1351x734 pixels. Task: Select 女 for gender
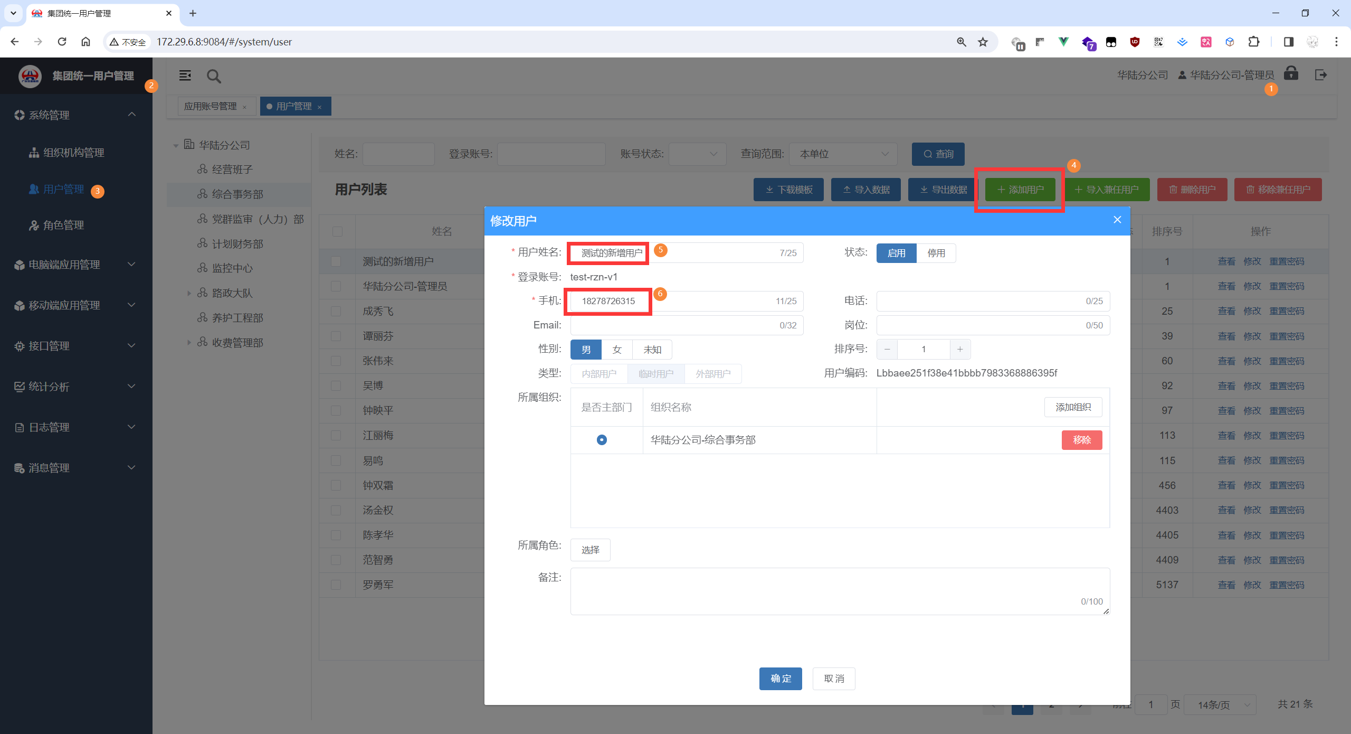click(x=617, y=350)
